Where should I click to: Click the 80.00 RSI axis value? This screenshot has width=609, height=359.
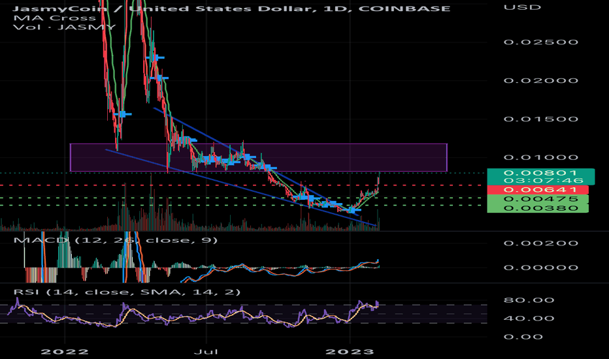click(529, 300)
